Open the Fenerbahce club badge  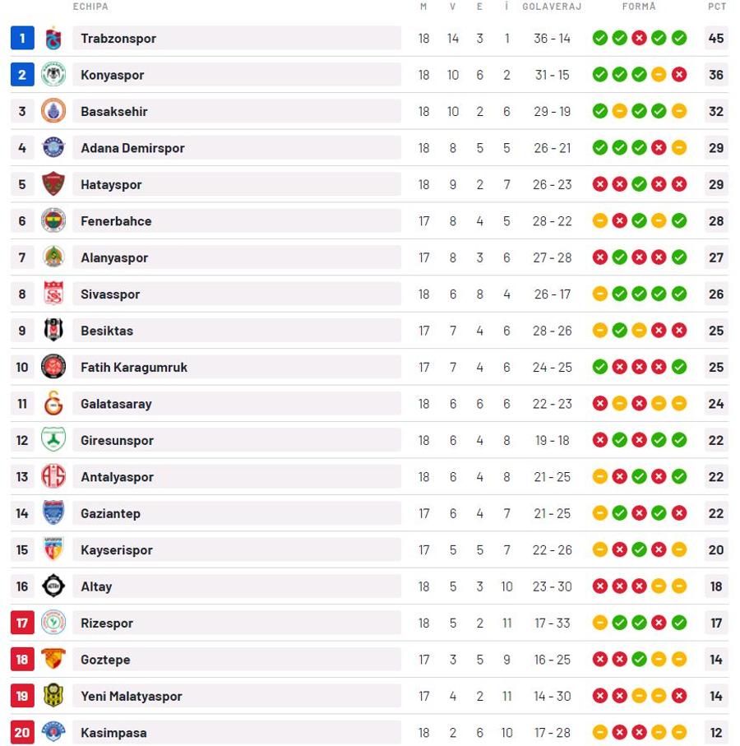point(53,220)
